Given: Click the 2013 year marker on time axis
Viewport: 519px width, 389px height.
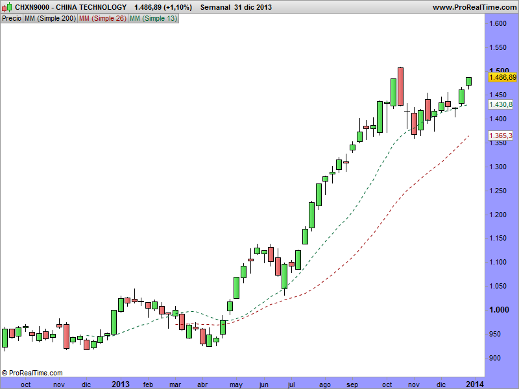Looking at the screenshot, I should pyautogui.click(x=121, y=384).
